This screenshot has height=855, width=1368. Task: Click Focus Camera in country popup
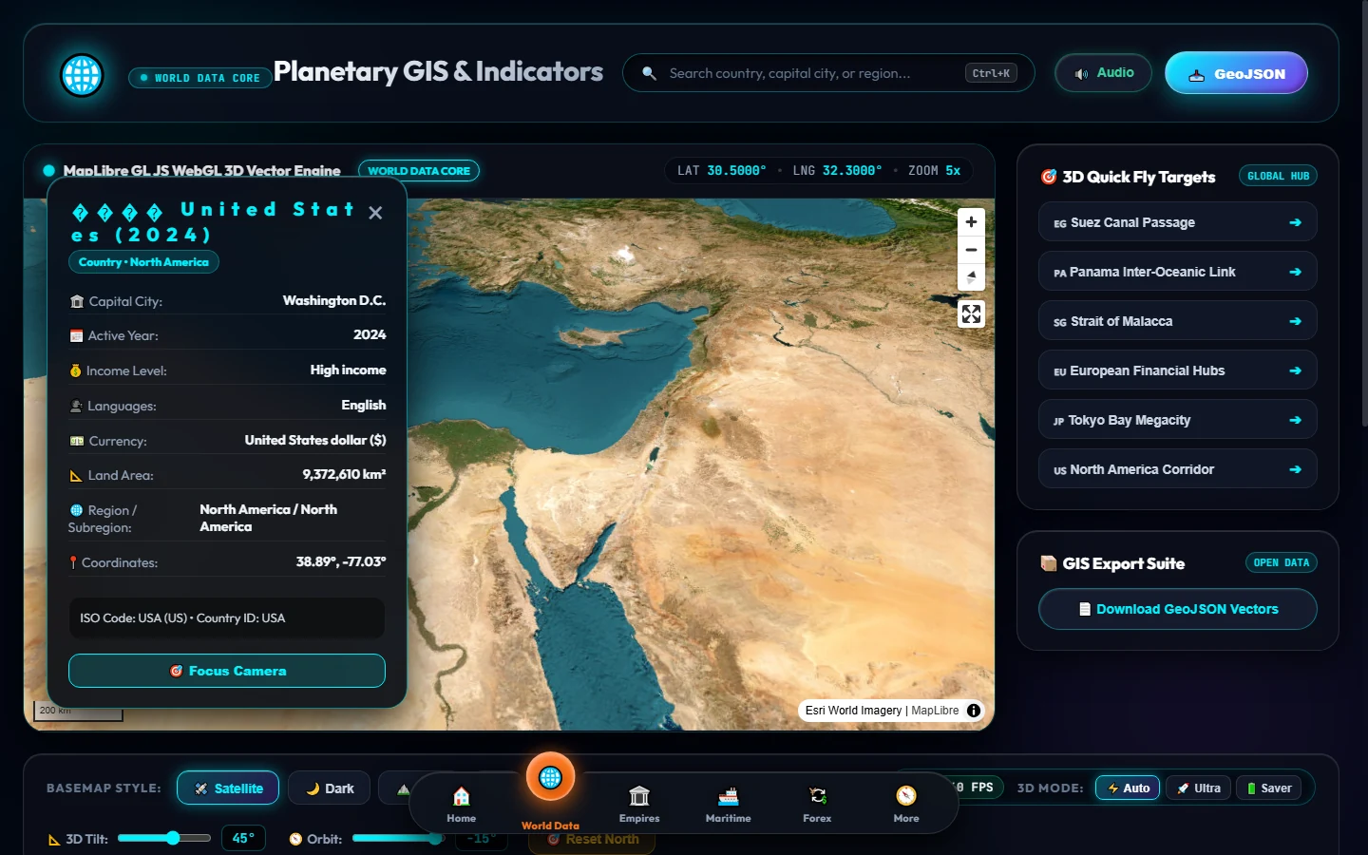point(227,671)
